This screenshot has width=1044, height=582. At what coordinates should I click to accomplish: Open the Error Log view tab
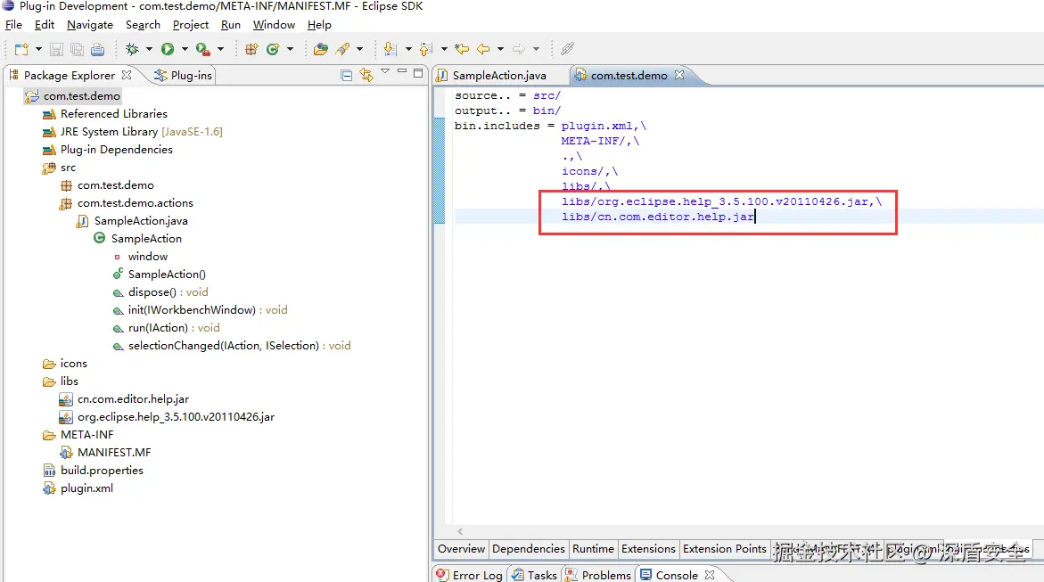[470, 575]
